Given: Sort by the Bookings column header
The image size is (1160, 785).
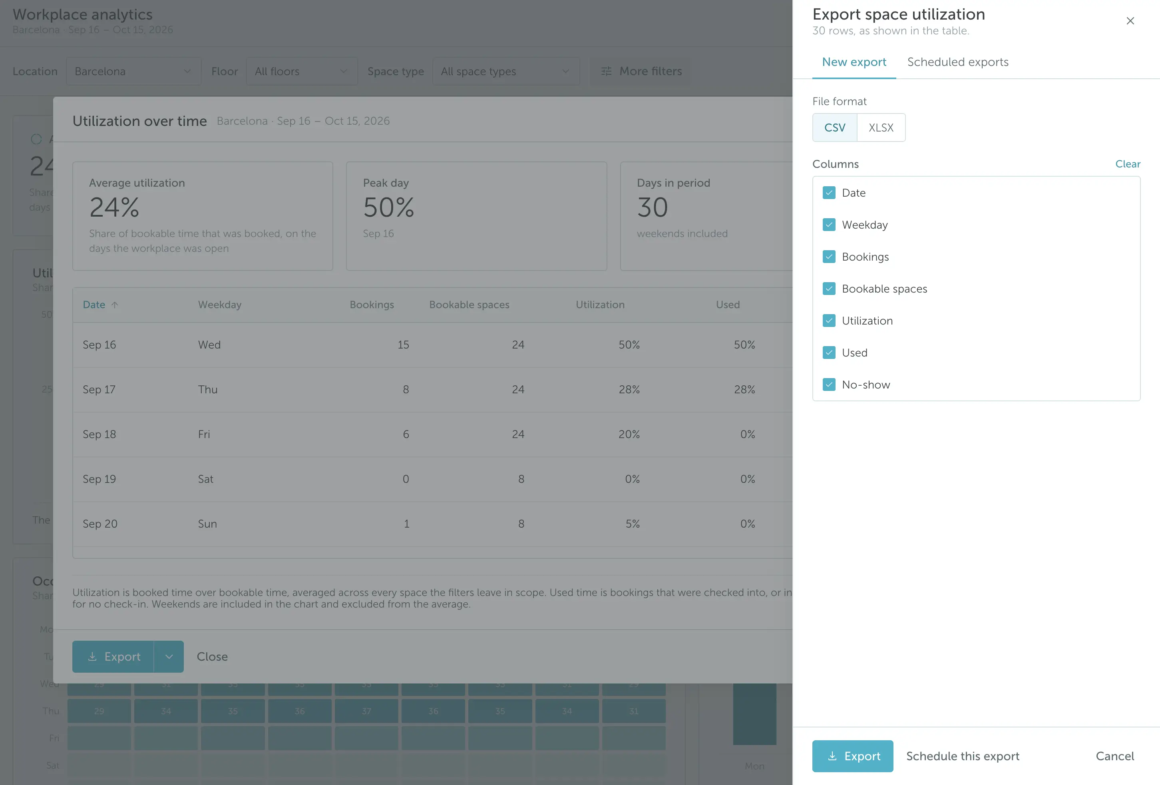Looking at the screenshot, I should (371, 305).
